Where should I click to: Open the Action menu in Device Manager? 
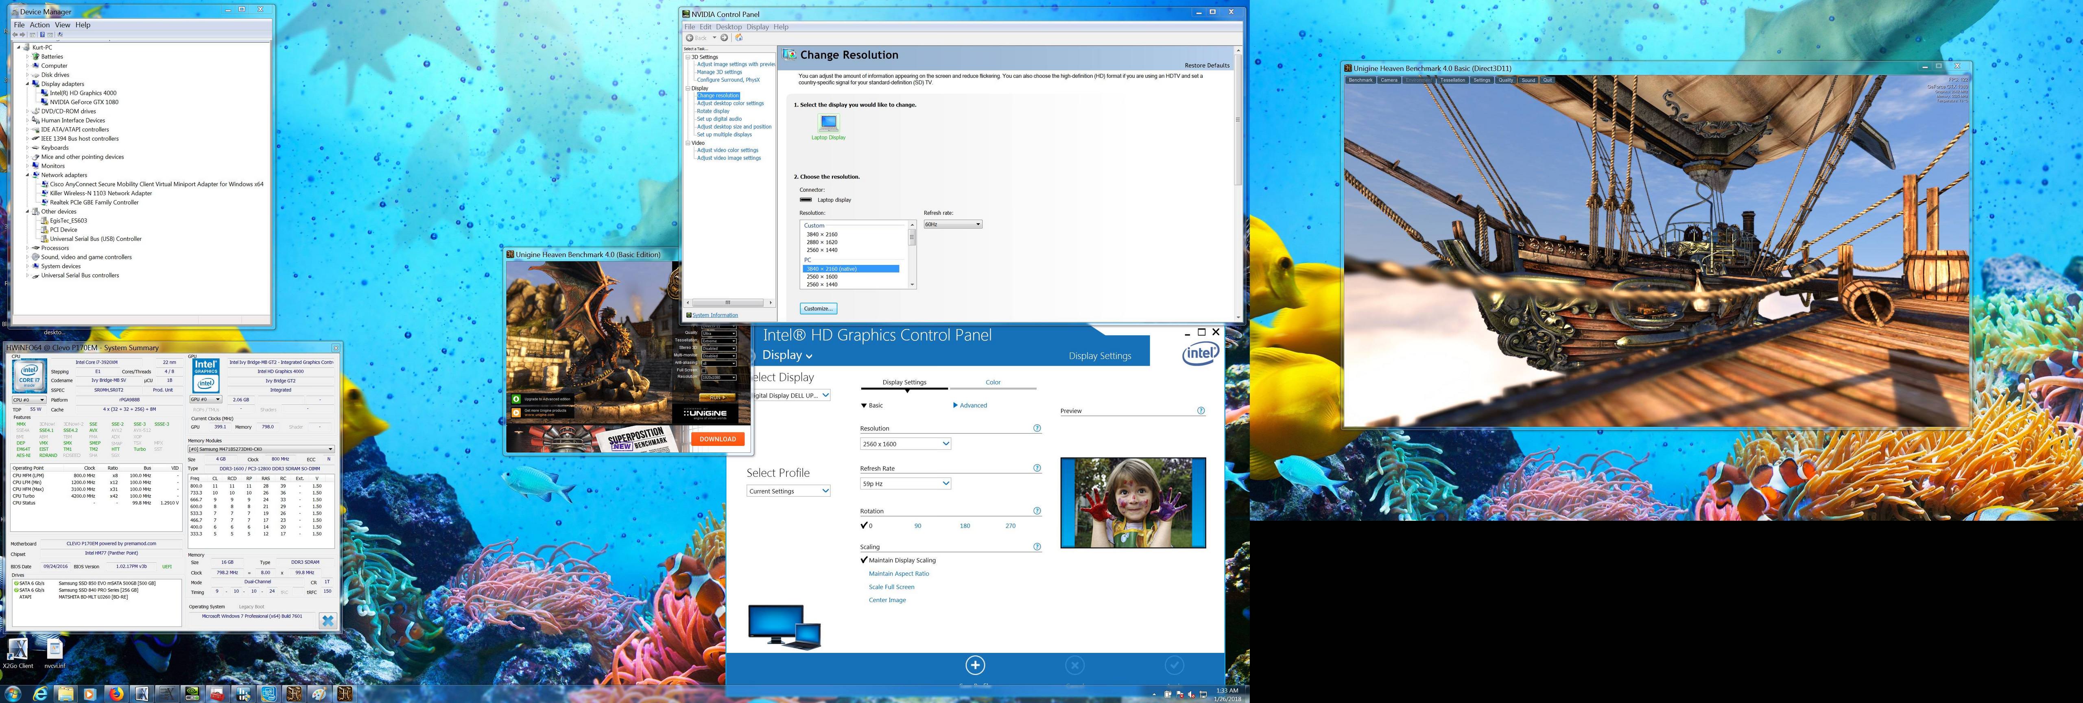(39, 25)
